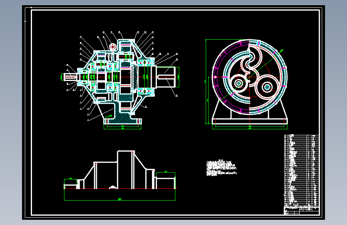The width and height of the screenshot is (347, 225).
Task: Select the technical notes text block
Action: [221, 168]
